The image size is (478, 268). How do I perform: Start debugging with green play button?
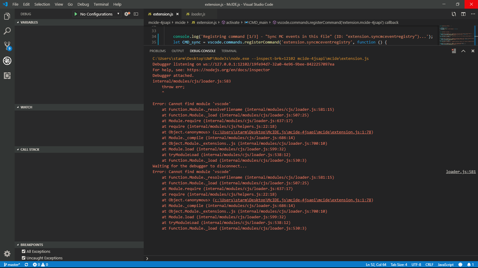pos(76,14)
